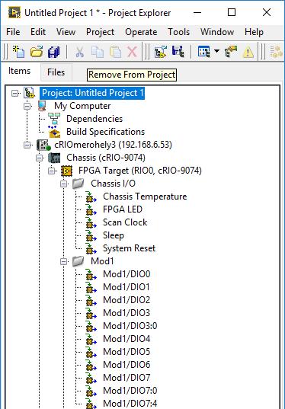Viewport: 285px width, 409px height.
Task: Click the Cut scissors icon
Action: click(79, 52)
